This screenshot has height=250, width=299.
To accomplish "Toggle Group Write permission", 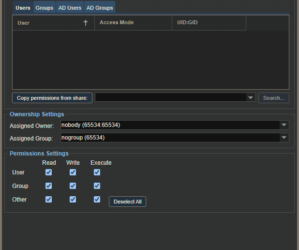I will coord(73,186).
